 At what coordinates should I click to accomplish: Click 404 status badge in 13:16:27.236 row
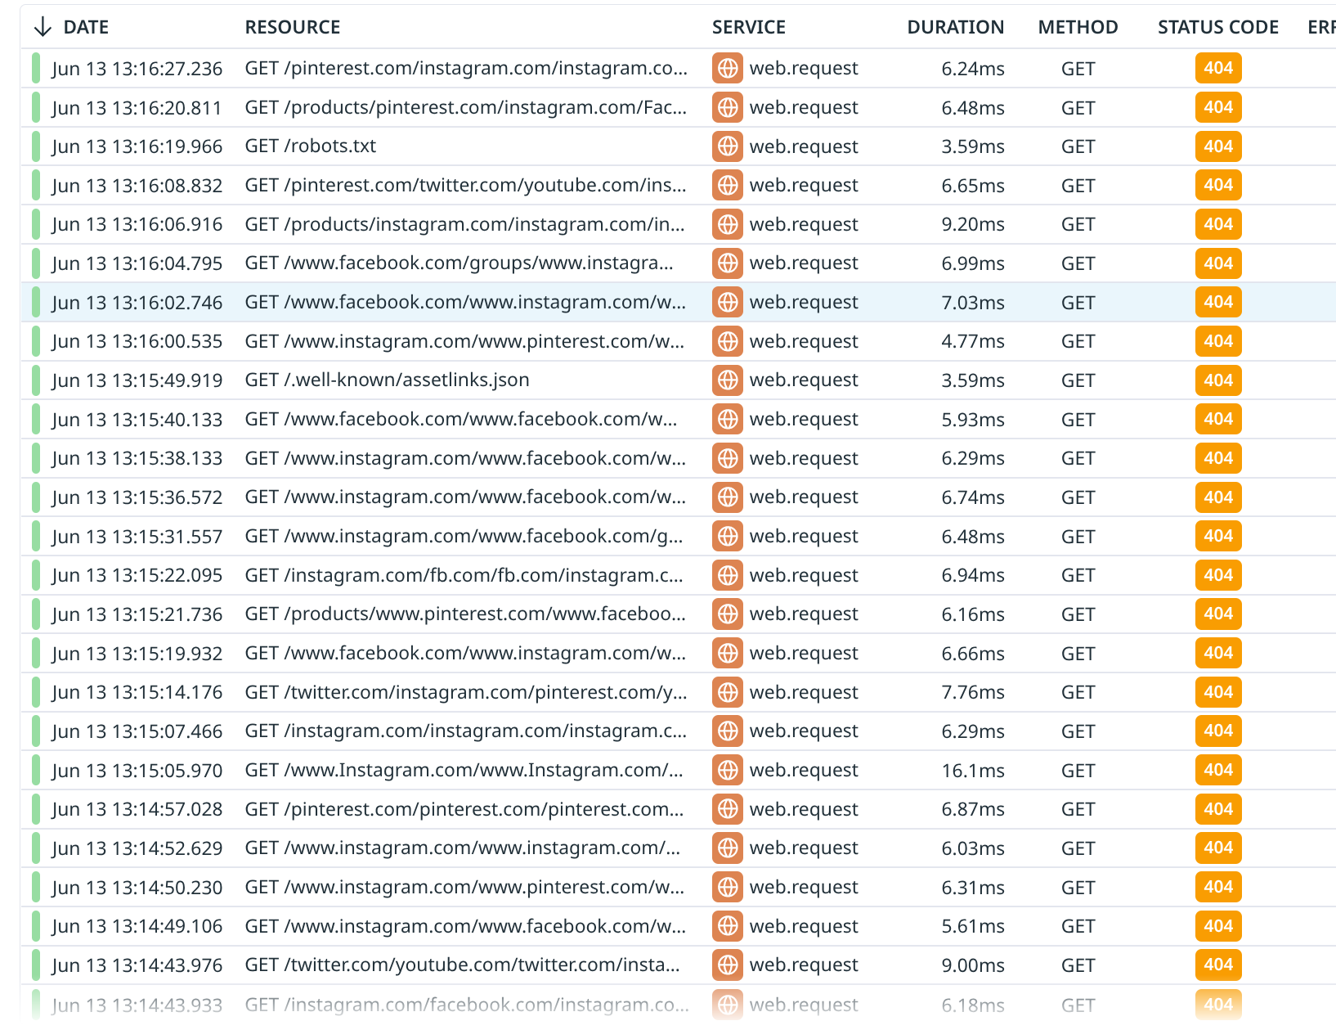tap(1218, 68)
